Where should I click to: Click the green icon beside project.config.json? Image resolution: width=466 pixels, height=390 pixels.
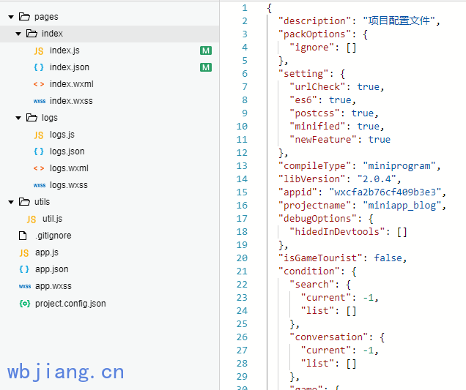pyautogui.click(x=24, y=303)
